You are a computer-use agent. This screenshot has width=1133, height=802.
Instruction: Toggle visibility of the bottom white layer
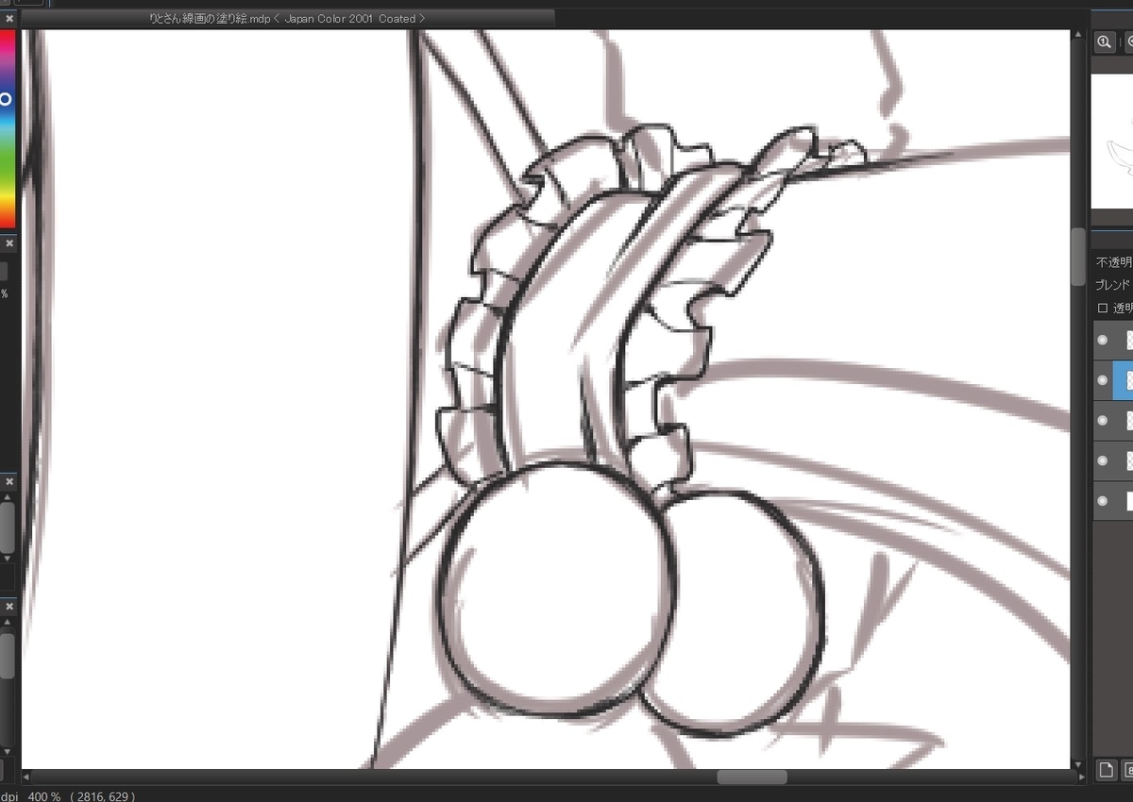click(1102, 501)
